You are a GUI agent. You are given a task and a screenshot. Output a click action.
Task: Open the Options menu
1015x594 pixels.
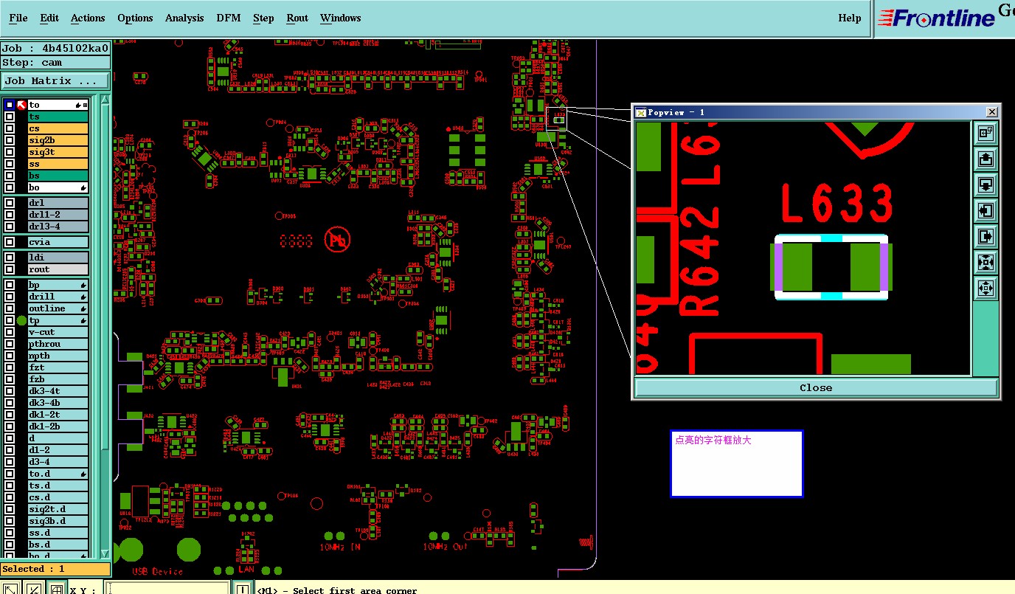135,18
